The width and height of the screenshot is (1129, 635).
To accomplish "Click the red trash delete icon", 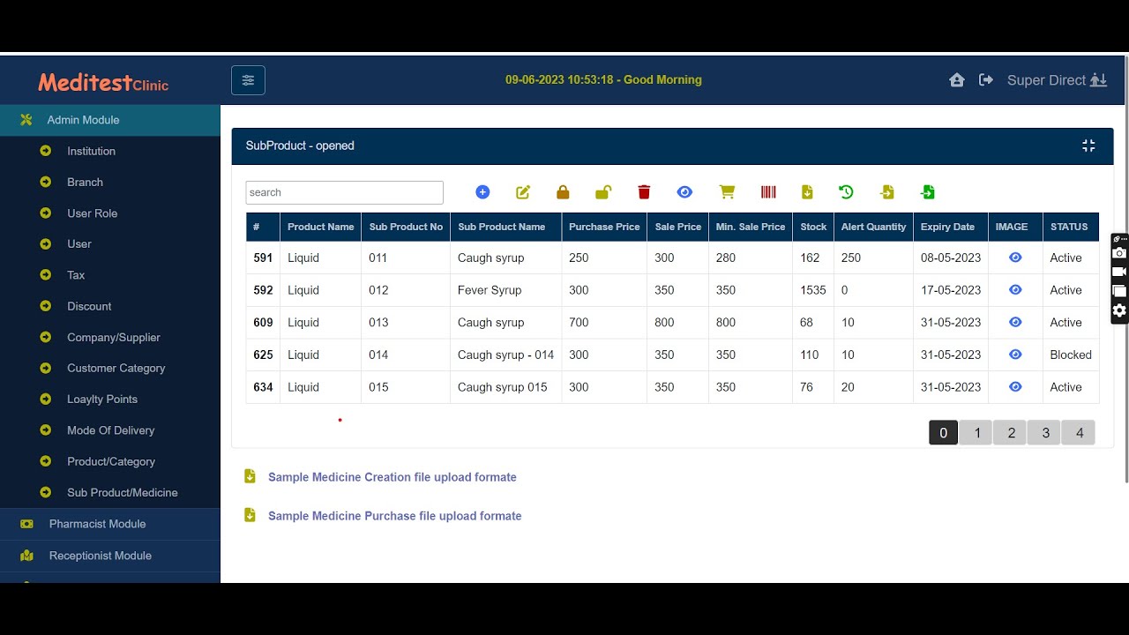I will (644, 192).
